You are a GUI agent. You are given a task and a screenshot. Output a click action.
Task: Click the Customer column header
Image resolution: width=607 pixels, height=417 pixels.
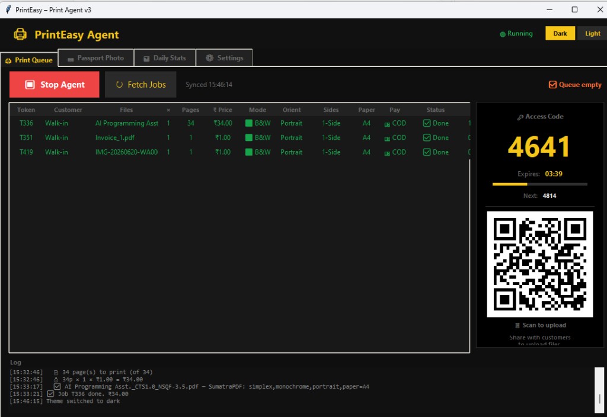[68, 110]
